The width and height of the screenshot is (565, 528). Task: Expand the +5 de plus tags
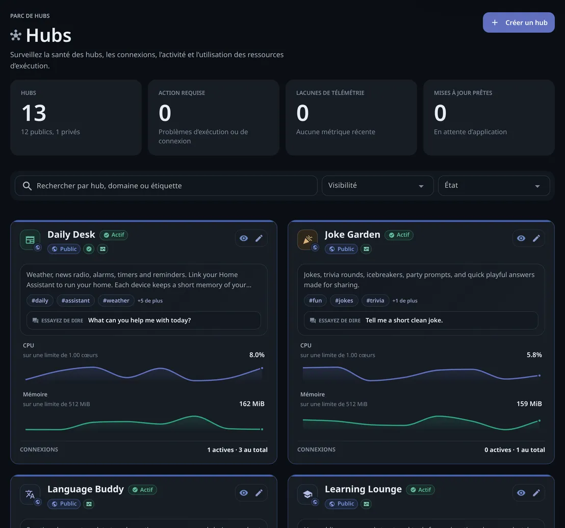(150, 300)
